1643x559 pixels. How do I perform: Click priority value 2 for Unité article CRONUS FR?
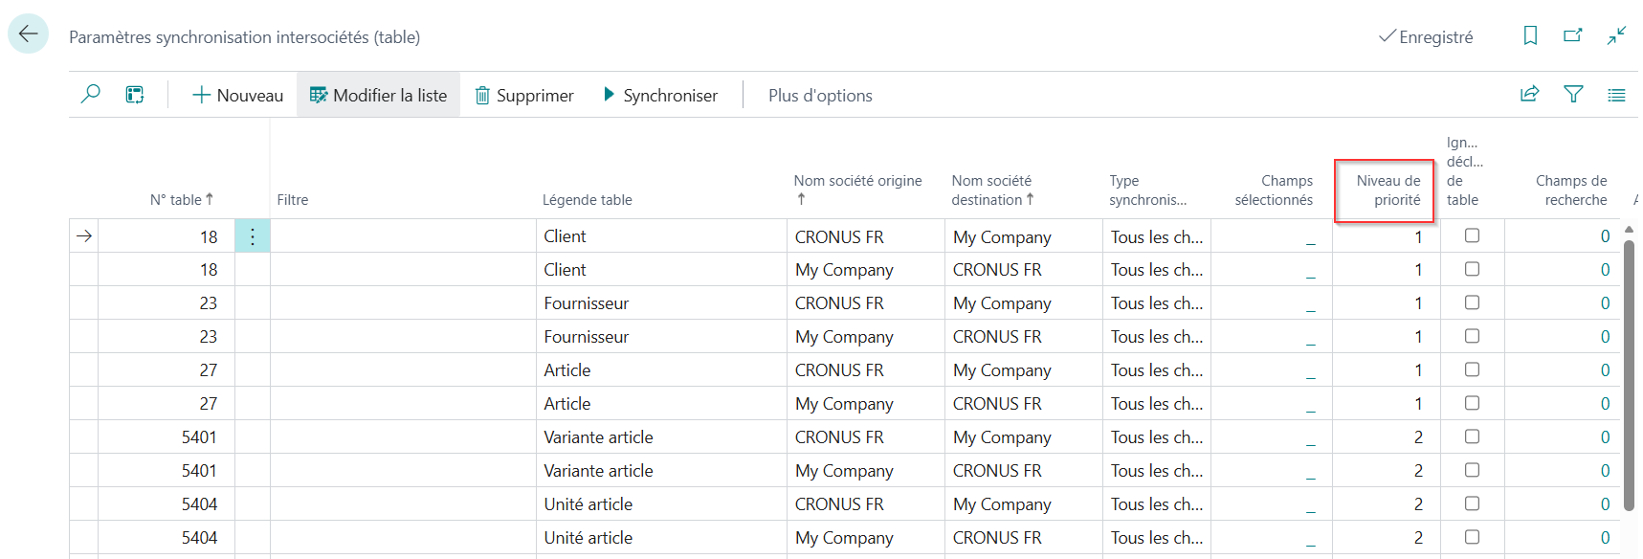coord(1418,504)
